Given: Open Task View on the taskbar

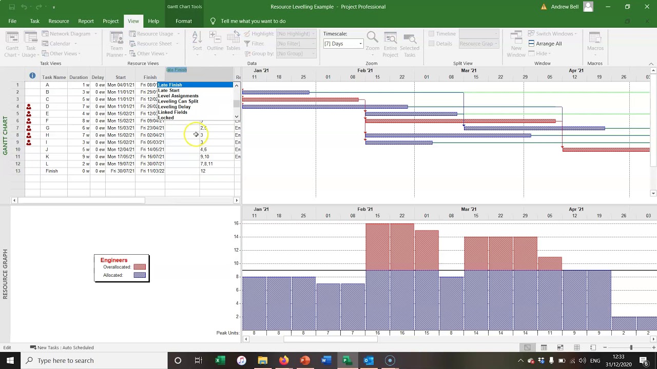Looking at the screenshot, I should (199, 360).
